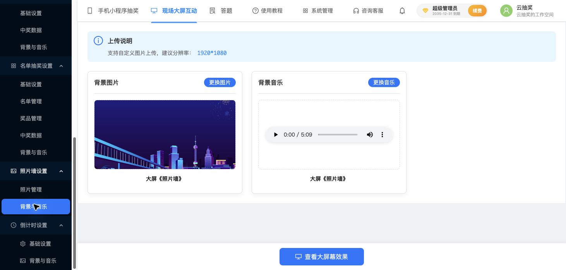Click the clock icon beside 倒计时设置
Viewport: 566px width, 270px height.
pyautogui.click(x=14, y=225)
